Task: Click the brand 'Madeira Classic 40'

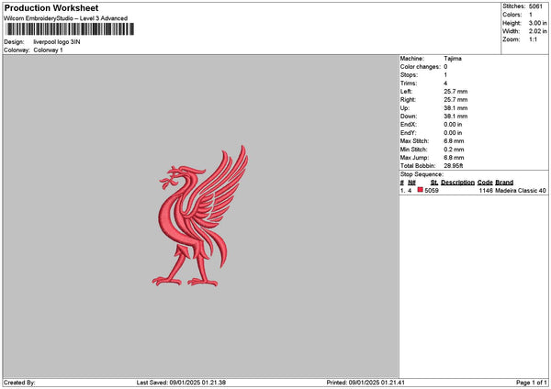Action: click(521, 191)
